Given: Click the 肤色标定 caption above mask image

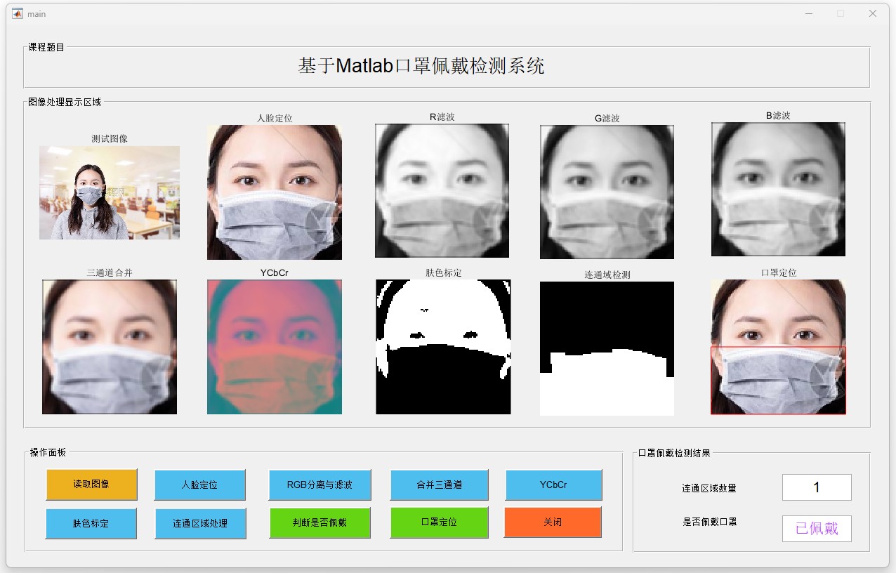Looking at the screenshot, I should pos(444,272).
